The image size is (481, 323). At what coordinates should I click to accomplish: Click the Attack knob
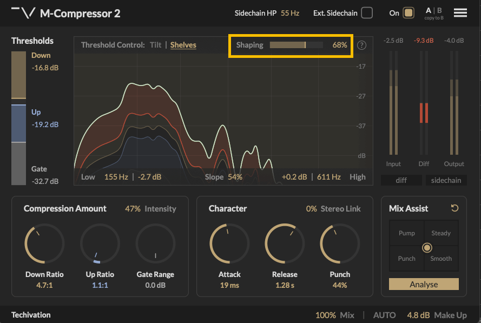(x=229, y=243)
